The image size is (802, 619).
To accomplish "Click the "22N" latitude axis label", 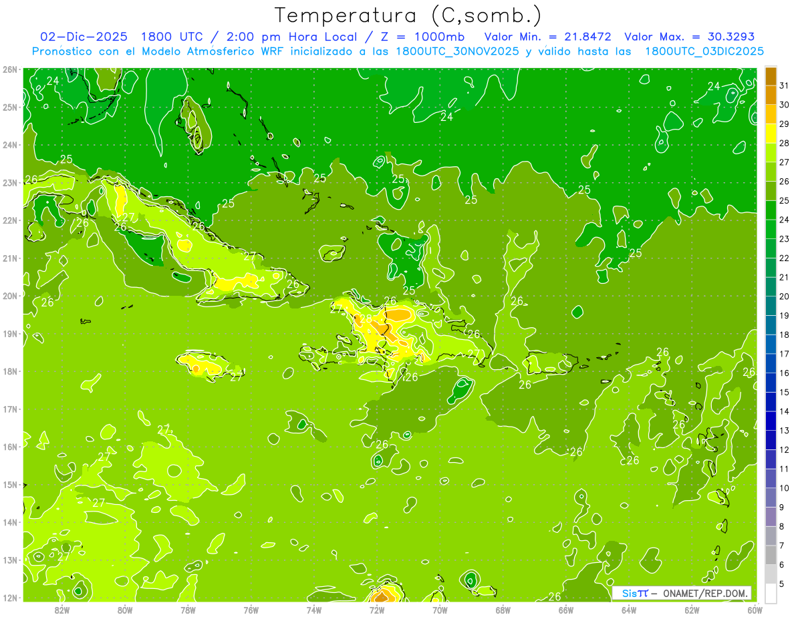I will point(9,220).
